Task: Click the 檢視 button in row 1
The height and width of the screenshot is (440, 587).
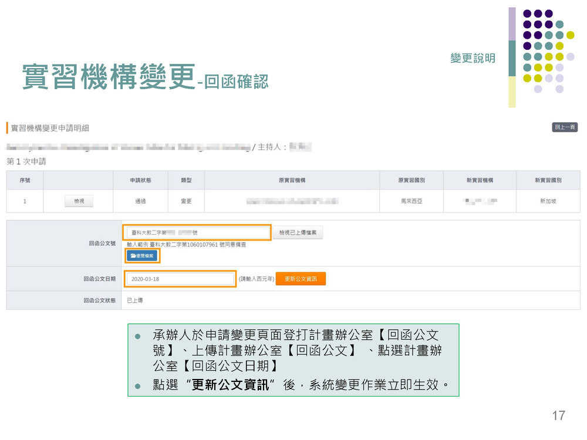Action: pos(79,201)
